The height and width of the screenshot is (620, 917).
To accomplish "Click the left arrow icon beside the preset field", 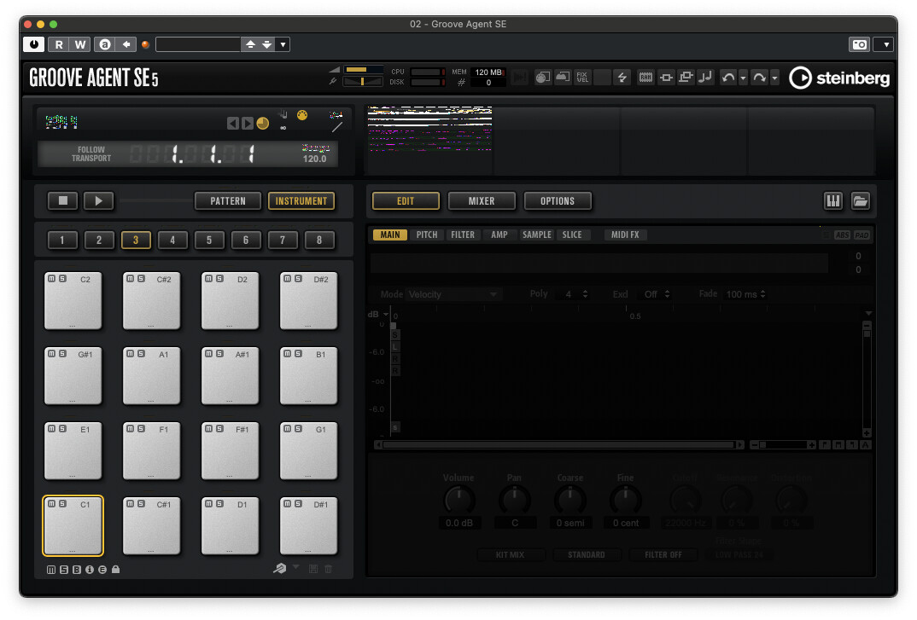I will point(126,44).
